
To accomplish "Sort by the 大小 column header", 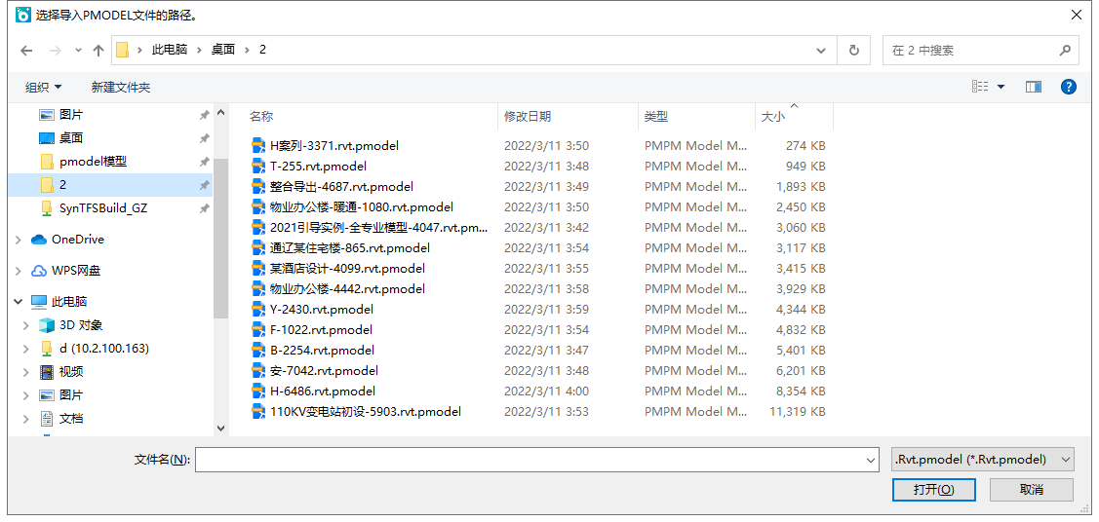I will tap(794, 117).
